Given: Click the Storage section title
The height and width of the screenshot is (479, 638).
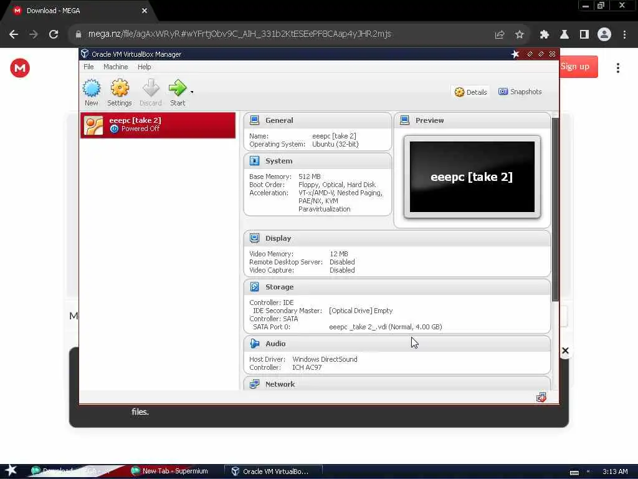Looking at the screenshot, I should click(280, 287).
